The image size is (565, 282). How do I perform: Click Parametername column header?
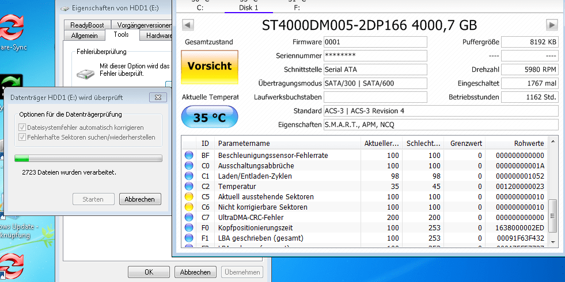point(287,144)
